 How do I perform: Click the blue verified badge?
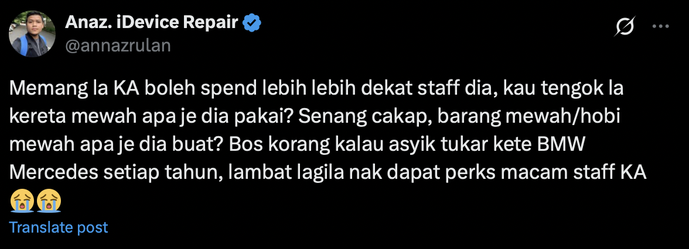pyautogui.click(x=252, y=23)
